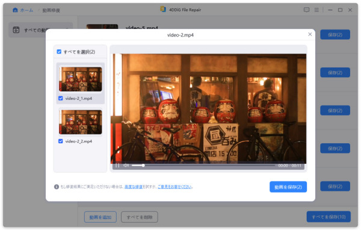Pause video with the pause icon
Viewport: 361px width, 230px height.
coord(117,165)
